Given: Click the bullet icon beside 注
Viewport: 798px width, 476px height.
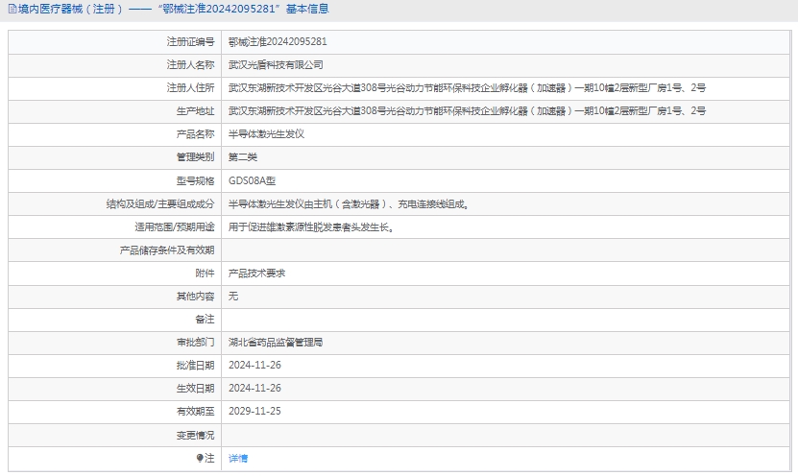Looking at the screenshot, I should (x=200, y=459).
